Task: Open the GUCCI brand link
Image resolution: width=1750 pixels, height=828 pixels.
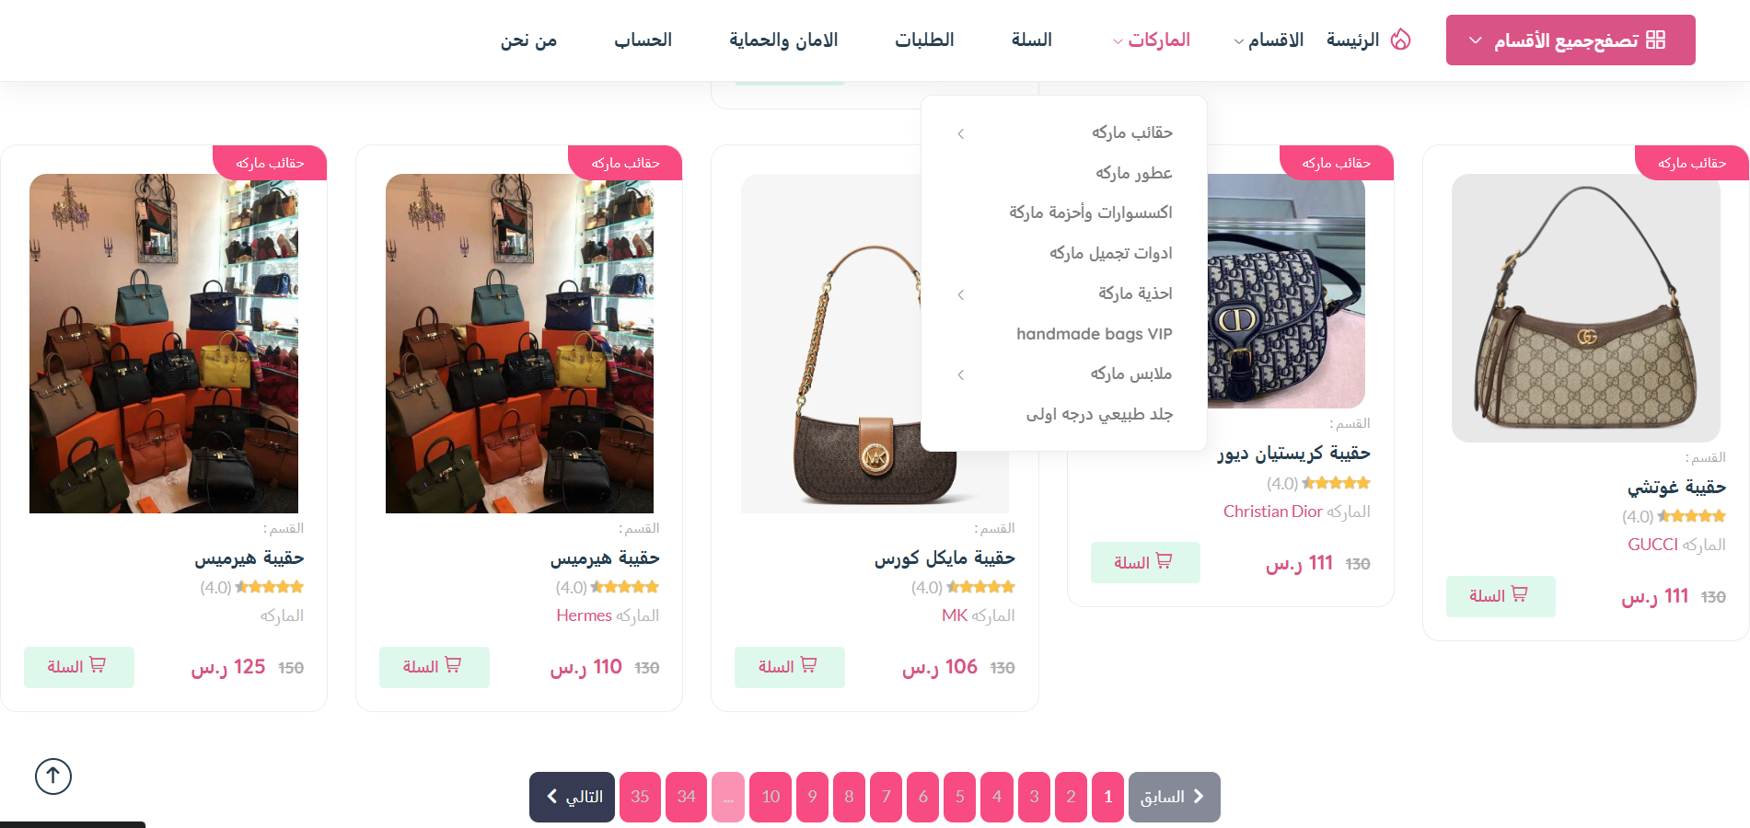Action: [x=1652, y=545]
